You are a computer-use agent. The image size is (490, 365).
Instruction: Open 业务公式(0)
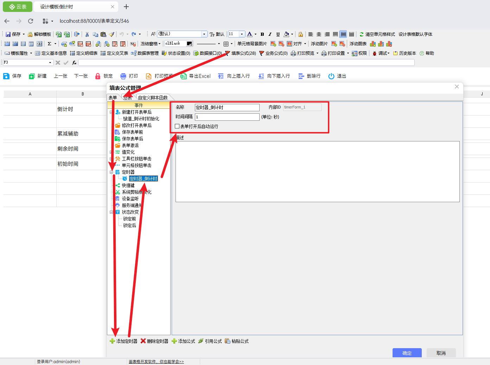(x=273, y=53)
